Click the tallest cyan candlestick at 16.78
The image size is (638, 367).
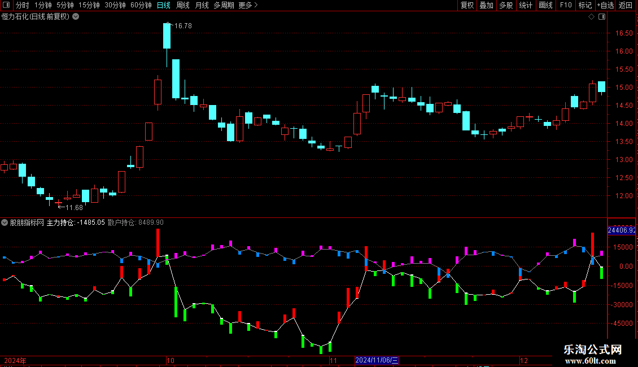[167, 36]
